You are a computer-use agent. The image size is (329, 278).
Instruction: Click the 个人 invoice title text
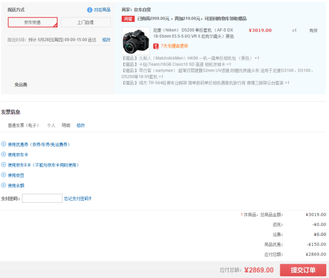(51, 125)
